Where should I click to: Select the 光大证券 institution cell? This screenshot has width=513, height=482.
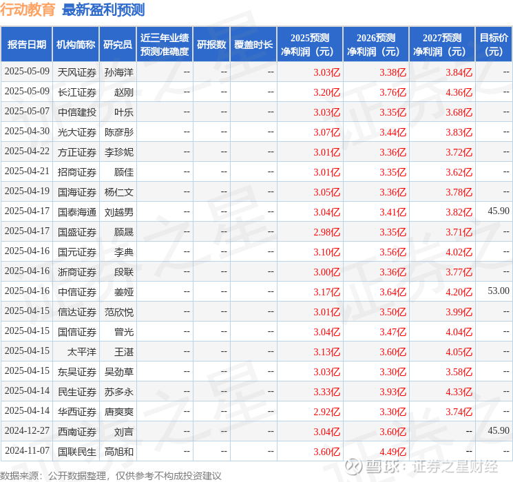point(77,132)
